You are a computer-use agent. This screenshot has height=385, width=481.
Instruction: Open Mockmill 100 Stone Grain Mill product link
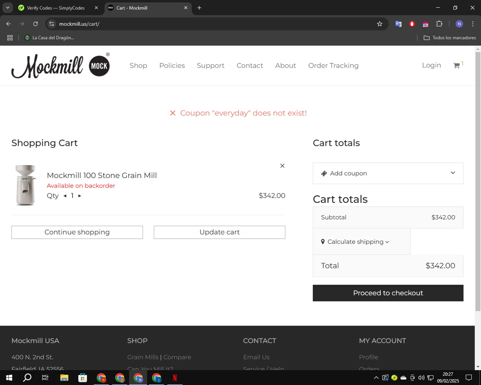coord(102,175)
